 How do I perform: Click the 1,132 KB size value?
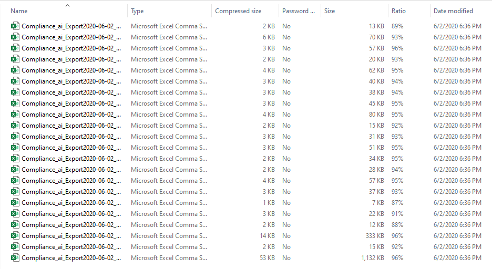pos(373,258)
